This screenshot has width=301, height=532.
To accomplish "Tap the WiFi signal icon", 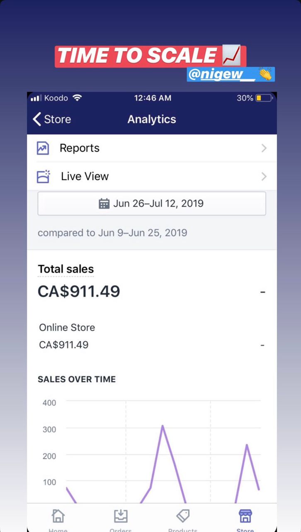I will (77, 98).
